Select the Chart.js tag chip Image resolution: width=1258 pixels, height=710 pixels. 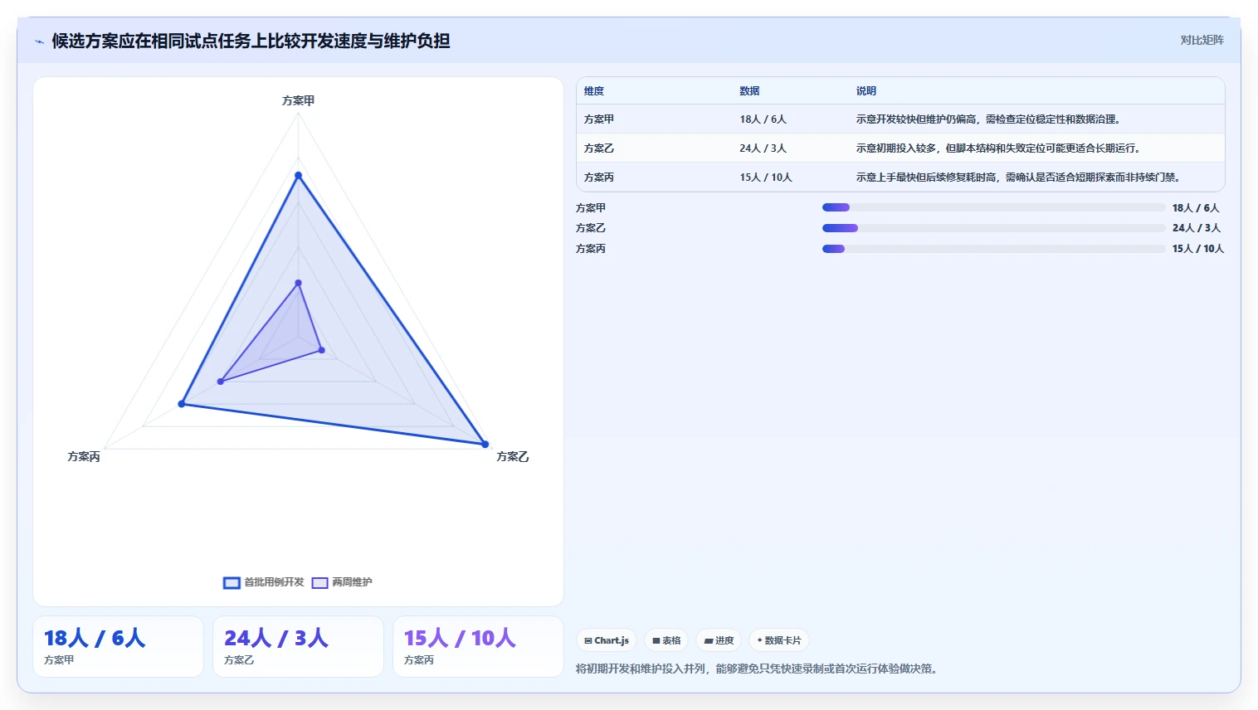pyautogui.click(x=606, y=640)
